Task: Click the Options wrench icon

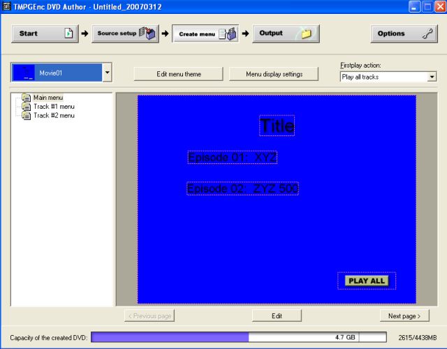Action: click(427, 34)
